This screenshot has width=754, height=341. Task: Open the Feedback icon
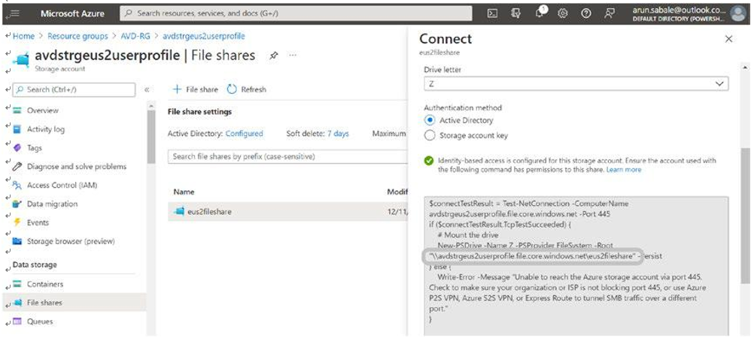[610, 14]
